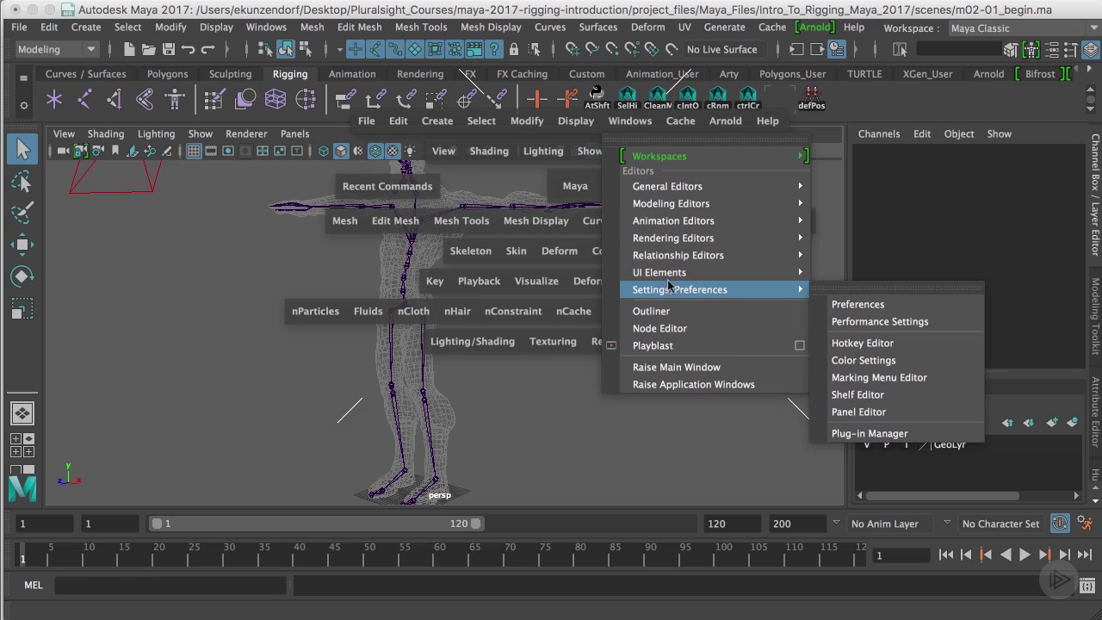1102x620 pixels.
Task: Create a new scene icon
Action: coord(129,49)
